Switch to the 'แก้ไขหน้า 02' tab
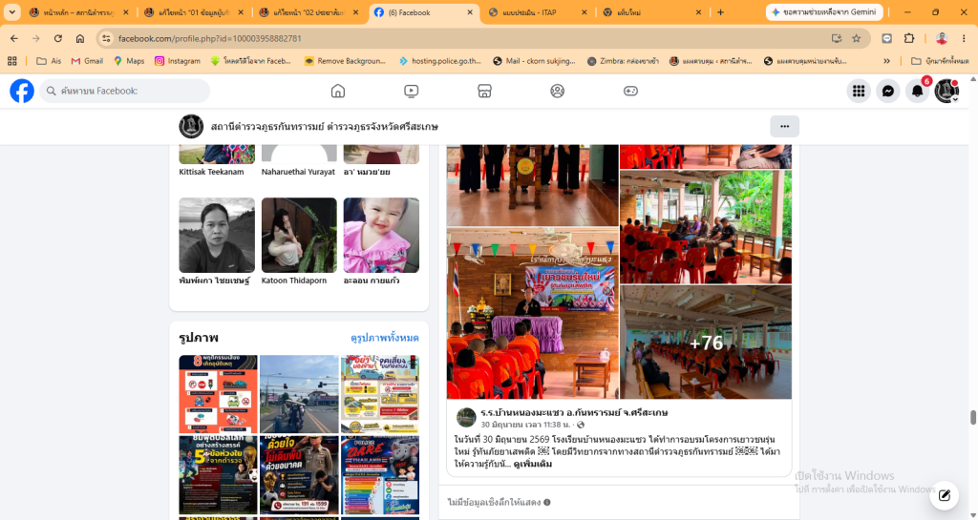 (308, 12)
